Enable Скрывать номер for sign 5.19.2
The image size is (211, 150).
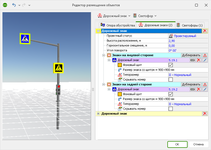[x=171, y=109]
